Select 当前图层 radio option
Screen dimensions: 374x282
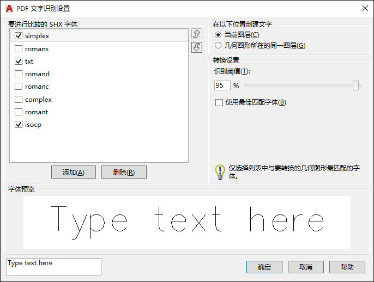point(218,35)
